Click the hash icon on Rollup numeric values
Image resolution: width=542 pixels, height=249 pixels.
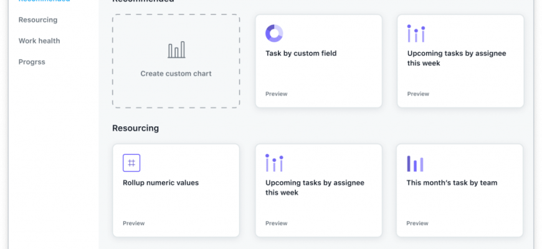pyautogui.click(x=131, y=163)
